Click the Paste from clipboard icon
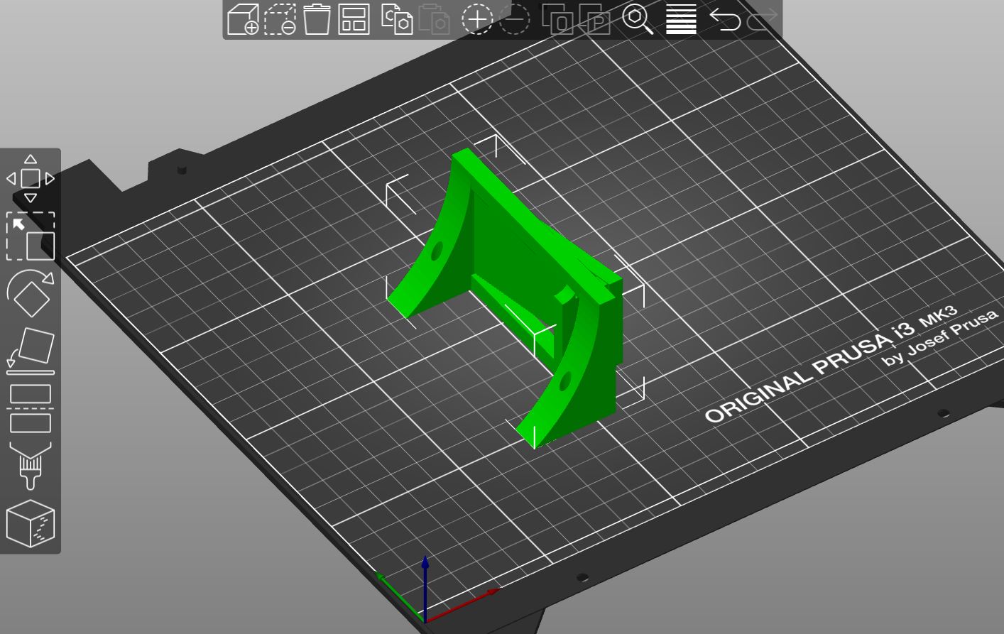The width and height of the screenshot is (1004, 634). [x=434, y=19]
